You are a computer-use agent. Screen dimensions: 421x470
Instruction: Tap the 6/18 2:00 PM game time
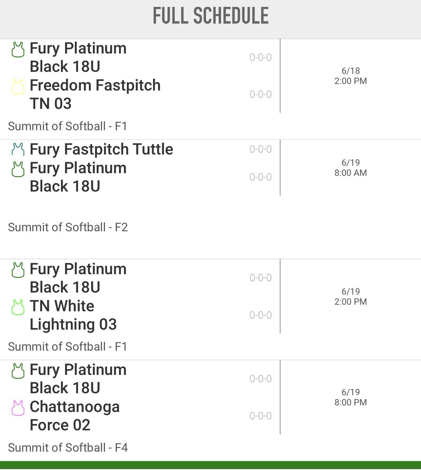click(351, 76)
